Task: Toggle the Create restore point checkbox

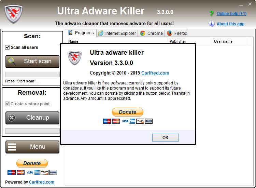Action: pyautogui.click(x=8, y=104)
